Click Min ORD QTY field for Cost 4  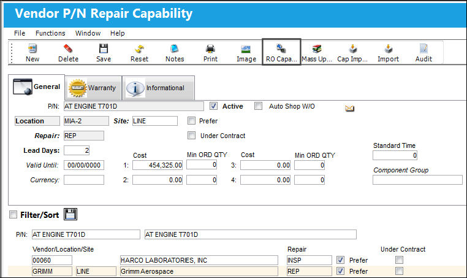click(309, 180)
